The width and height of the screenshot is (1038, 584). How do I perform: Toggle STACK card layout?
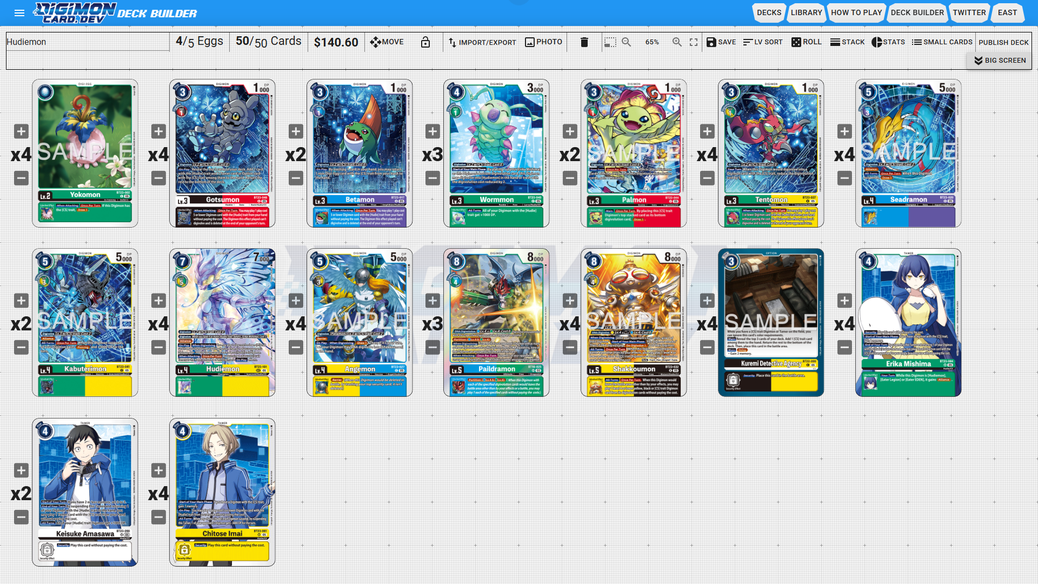coord(847,42)
